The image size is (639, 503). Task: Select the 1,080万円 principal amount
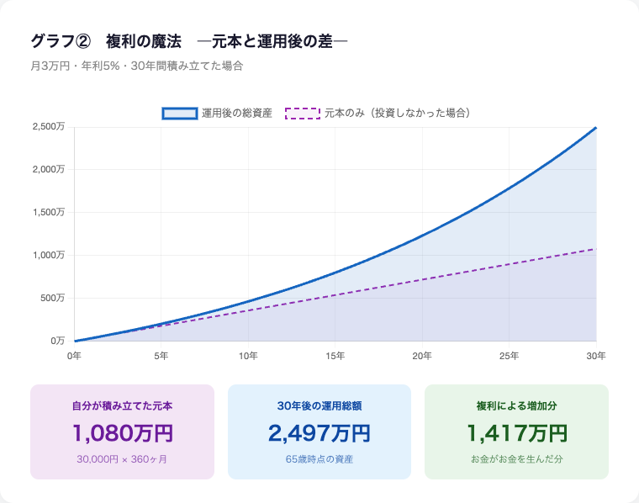coord(122,433)
